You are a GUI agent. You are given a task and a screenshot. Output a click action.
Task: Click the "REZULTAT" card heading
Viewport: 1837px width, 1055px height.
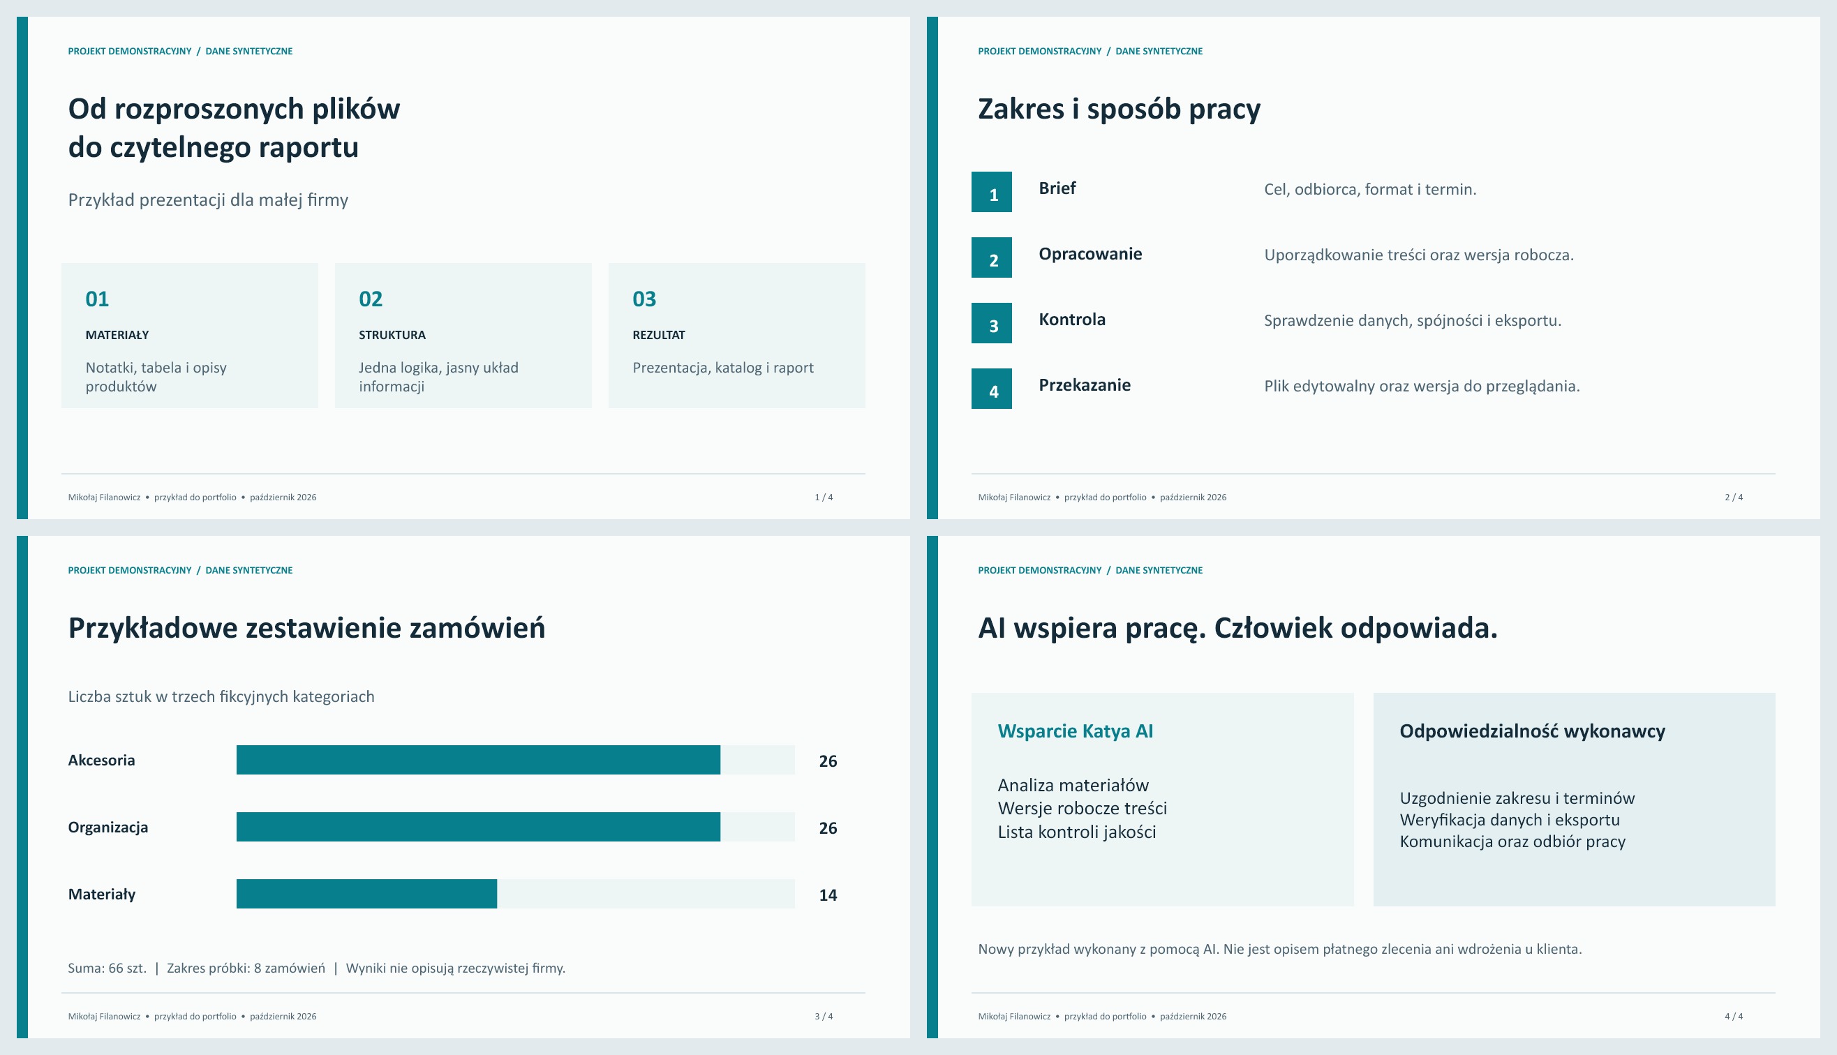(659, 335)
